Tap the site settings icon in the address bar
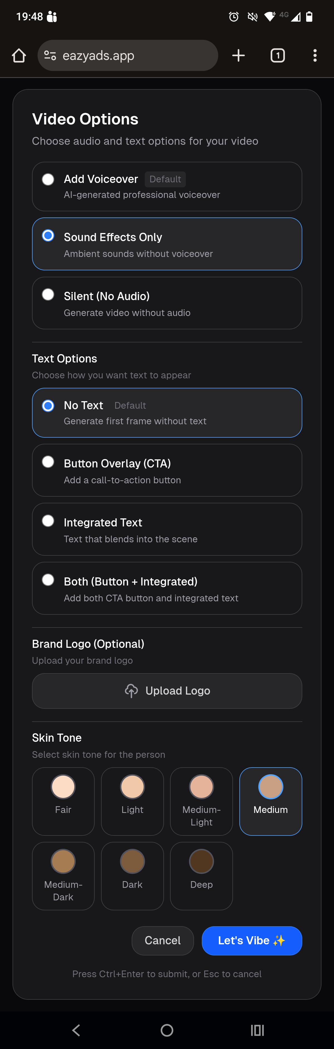The width and height of the screenshot is (334, 1049). coord(50,55)
